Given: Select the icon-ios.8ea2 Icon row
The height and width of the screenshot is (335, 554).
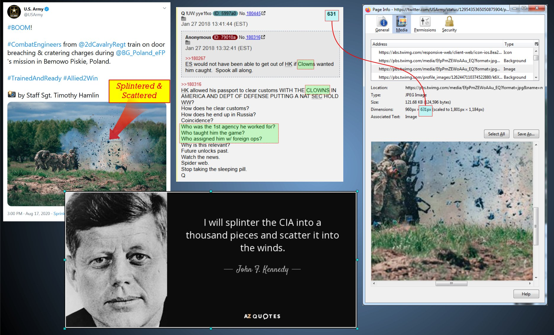Looking at the screenshot, I should (452, 52).
